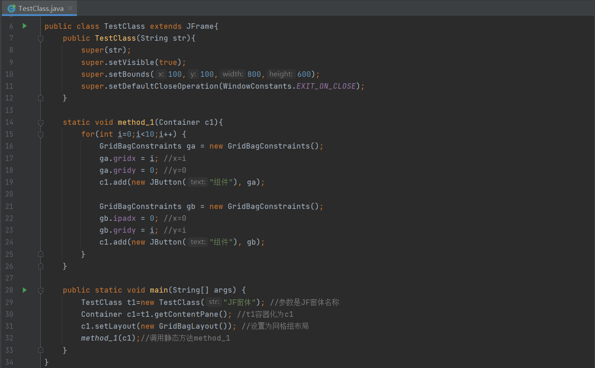Click the fold end marker on line 26
The height and width of the screenshot is (368, 595).
click(x=41, y=266)
